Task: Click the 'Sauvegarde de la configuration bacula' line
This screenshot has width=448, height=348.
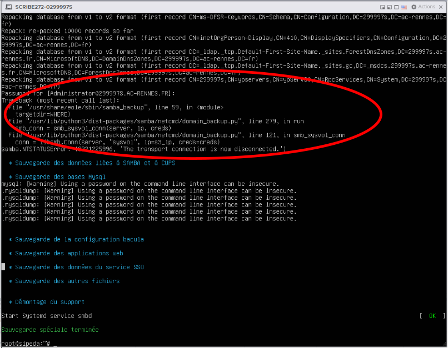Action: click(79, 239)
